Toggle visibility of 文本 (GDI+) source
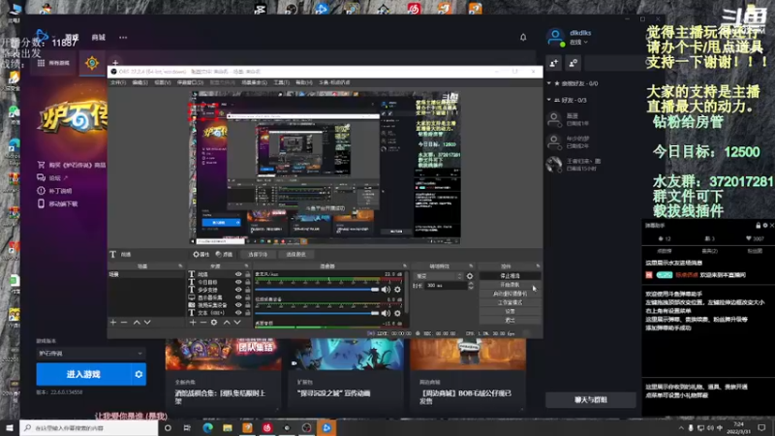This screenshot has height=436, width=775. [x=238, y=313]
